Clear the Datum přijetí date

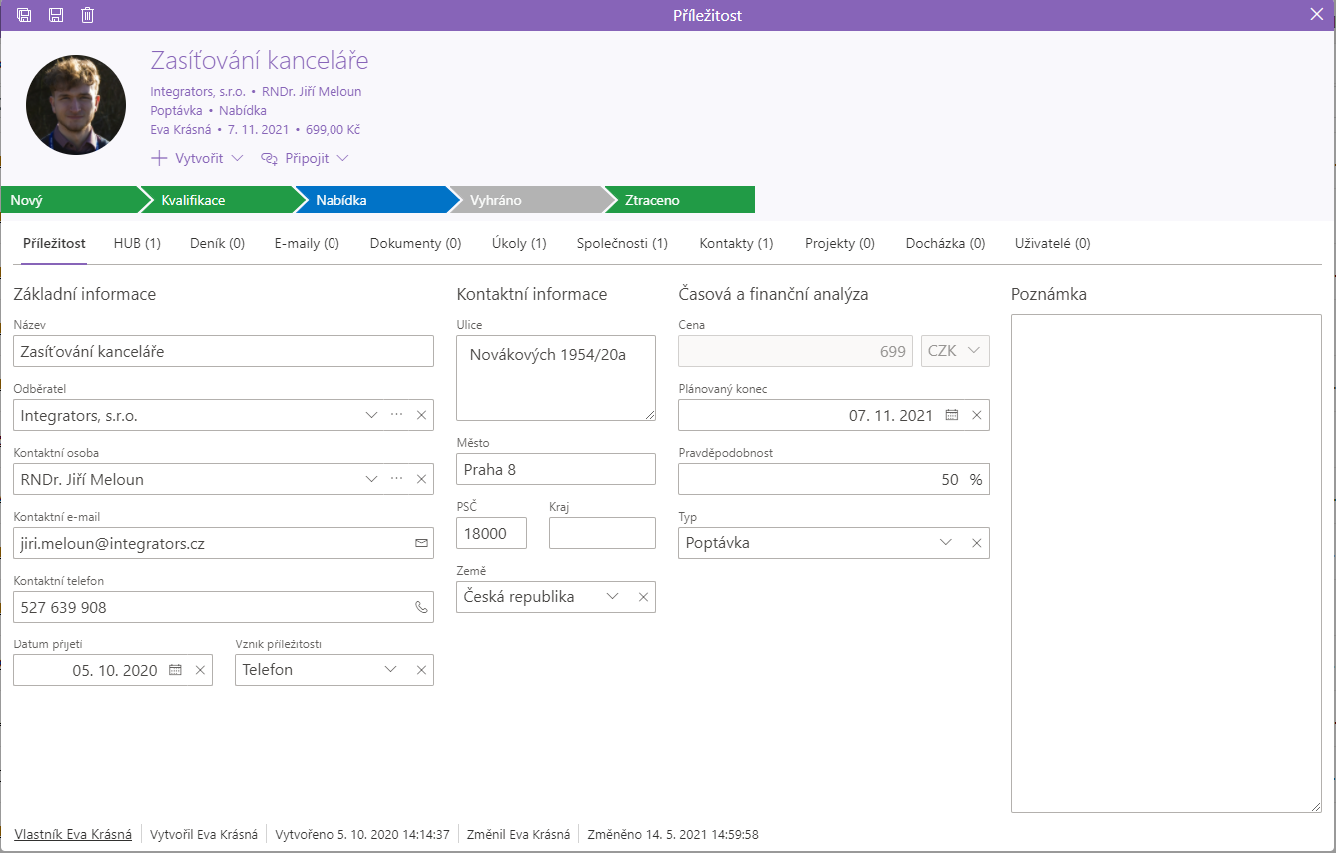pos(200,670)
